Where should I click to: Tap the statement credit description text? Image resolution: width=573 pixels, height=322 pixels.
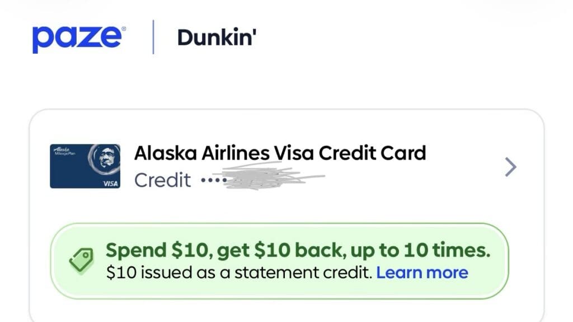239,273
